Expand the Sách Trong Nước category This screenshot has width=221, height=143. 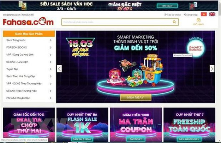pyautogui.click(x=29, y=40)
